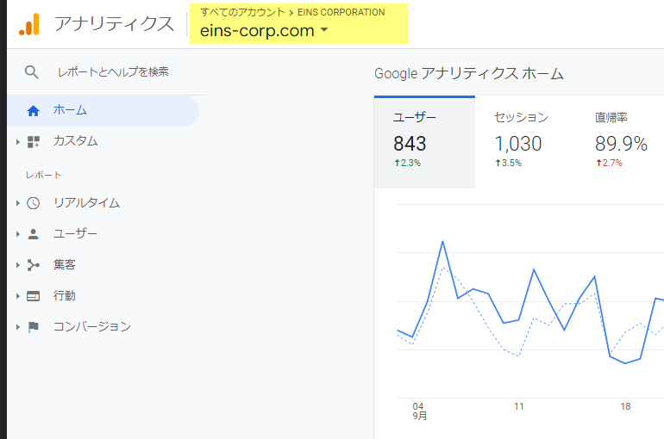Click the アナリティクス product title
Image resolution: width=664 pixels, height=439 pixels.
coord(115,24)
